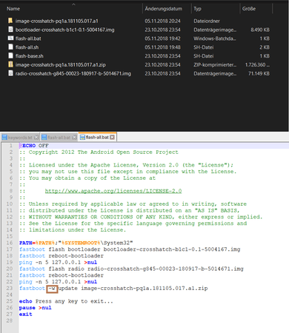Click line number 1 in the editor margin
This screenshot has height=333, width=289.
click(11, 146)
